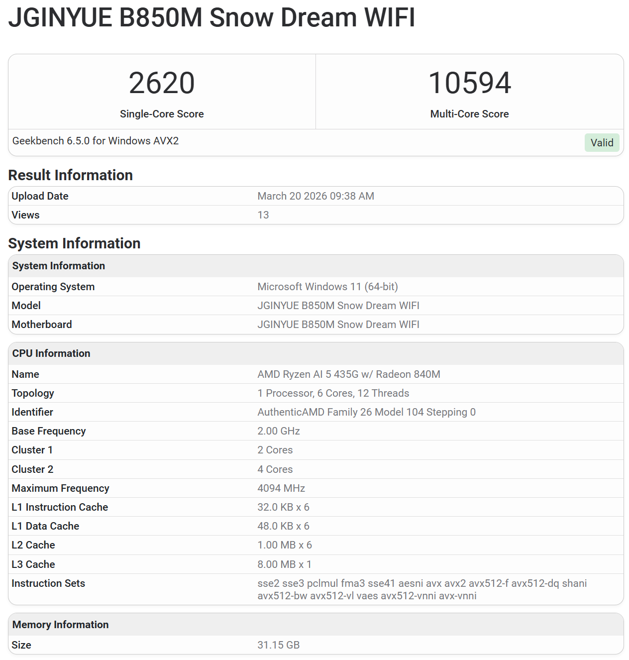Click the L1 Instruction Cache label
This screenshot has height=660, width=629.
pyautogui.click(x=60, y=507)
